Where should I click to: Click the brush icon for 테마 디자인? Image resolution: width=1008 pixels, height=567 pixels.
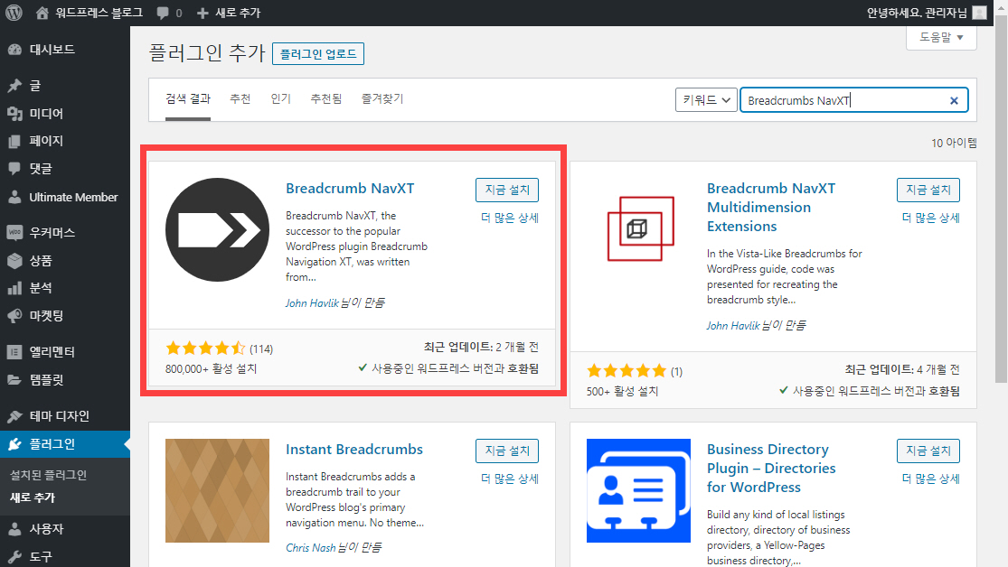(x=14, y=416)
